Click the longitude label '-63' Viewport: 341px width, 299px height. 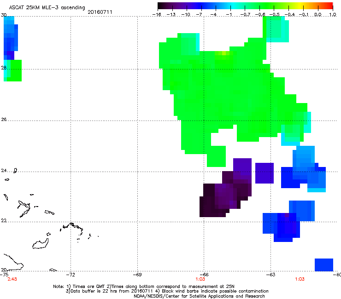[x=271, y=275]
